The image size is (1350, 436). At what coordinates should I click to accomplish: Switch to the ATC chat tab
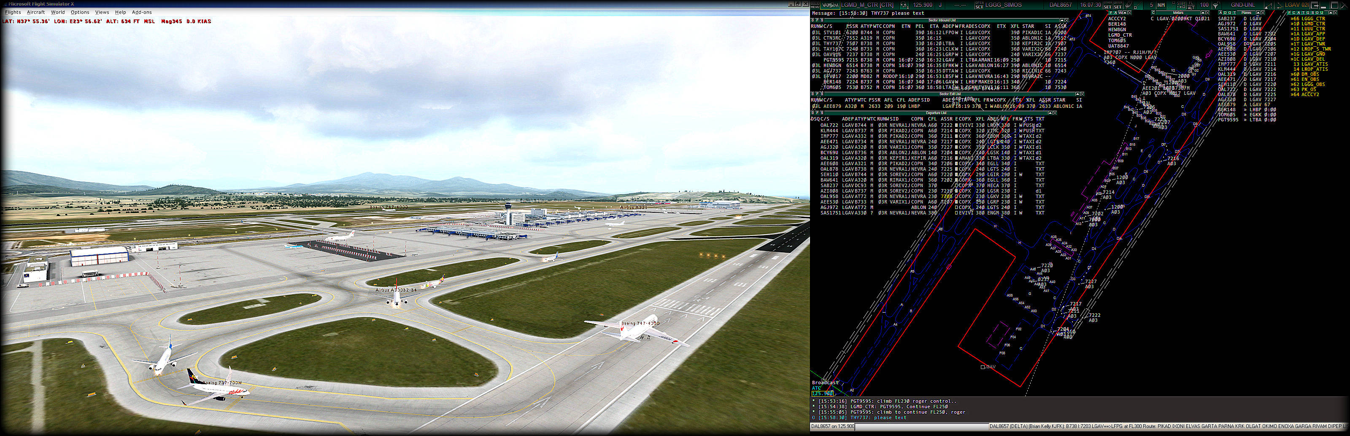pyautogui.click(x=816, y=388)
